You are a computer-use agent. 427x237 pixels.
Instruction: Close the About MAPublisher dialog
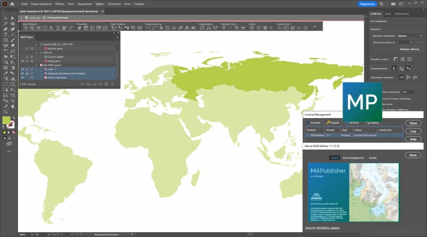(x=413, y=155)
